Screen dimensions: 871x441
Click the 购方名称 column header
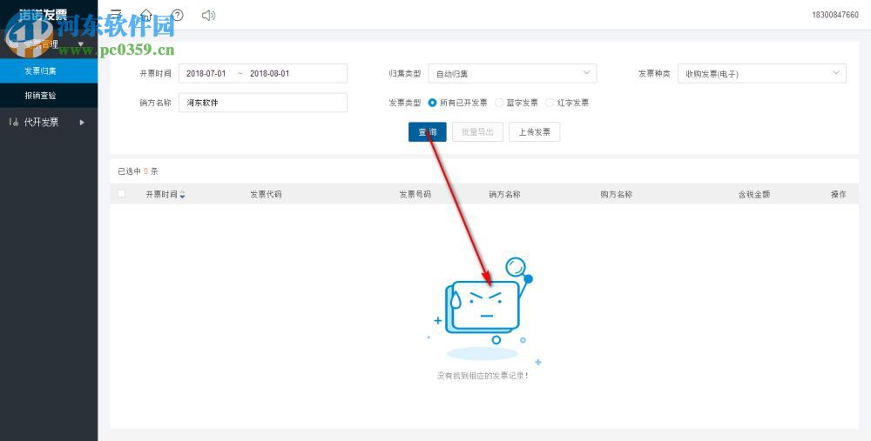[x=616, y=195]
